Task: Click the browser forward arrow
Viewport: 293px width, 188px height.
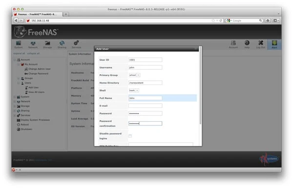Action: coord(21,21)
